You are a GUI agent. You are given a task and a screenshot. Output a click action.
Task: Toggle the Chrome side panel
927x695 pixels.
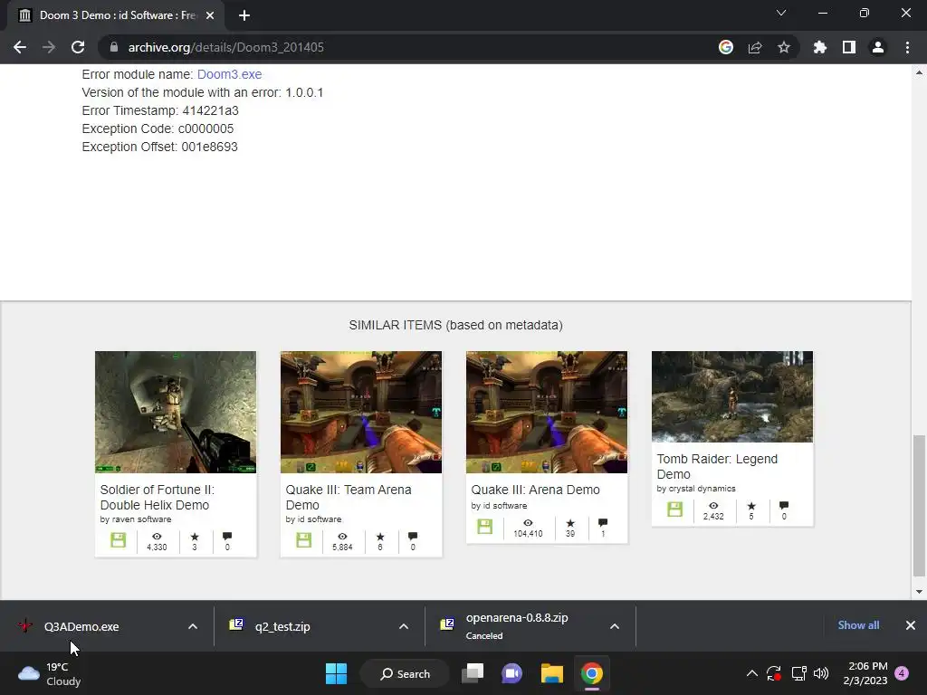pyautogui.click(x=849, y=47)
